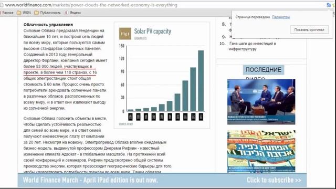
Task: Open the Яндекс bookmark
Action: [72, 13]
